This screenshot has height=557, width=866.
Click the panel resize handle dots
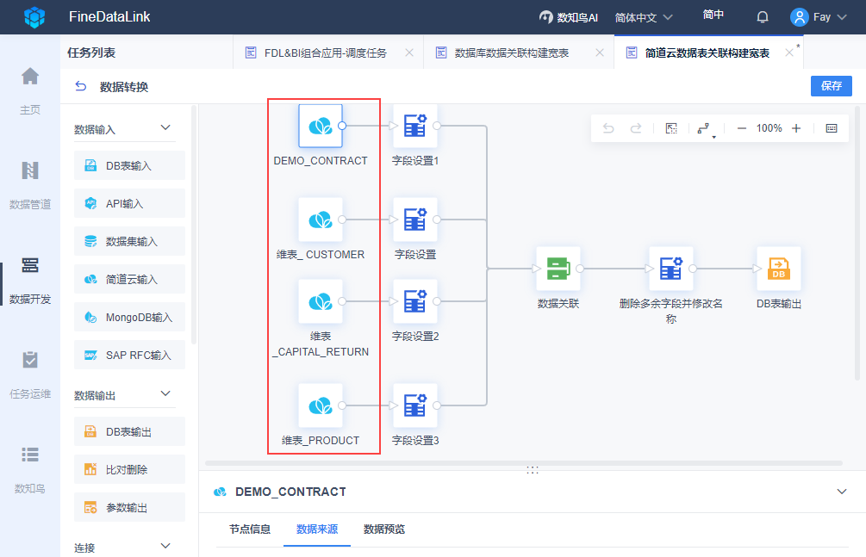532,470
